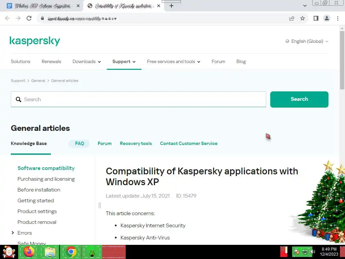Open Purchasing and licensing in sidebar

(46, 179)
